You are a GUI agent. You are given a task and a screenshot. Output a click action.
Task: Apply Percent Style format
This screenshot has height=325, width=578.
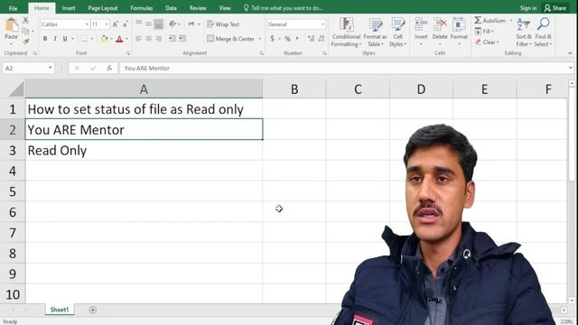click(287, 38)
